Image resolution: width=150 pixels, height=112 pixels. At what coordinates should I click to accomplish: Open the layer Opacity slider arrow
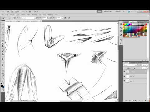(x=147, y=65)
